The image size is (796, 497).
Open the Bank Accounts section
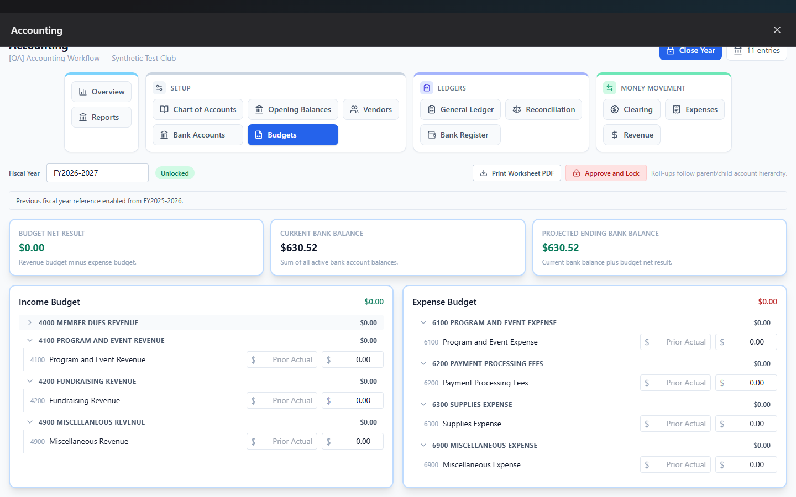[x=198, y=135]
